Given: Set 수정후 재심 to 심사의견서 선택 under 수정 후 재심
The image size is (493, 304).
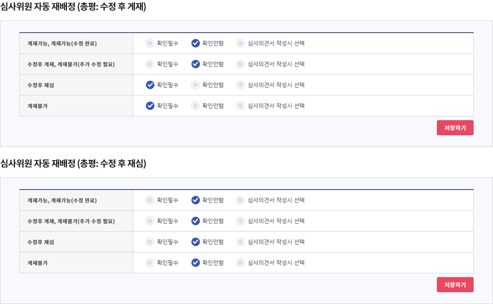Looking at the screenshot, I should tap(240, 242).
